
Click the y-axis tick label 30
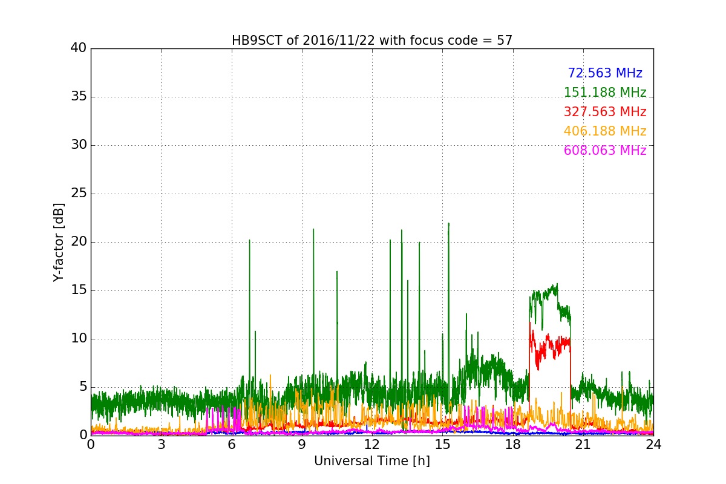pos(79,145)
